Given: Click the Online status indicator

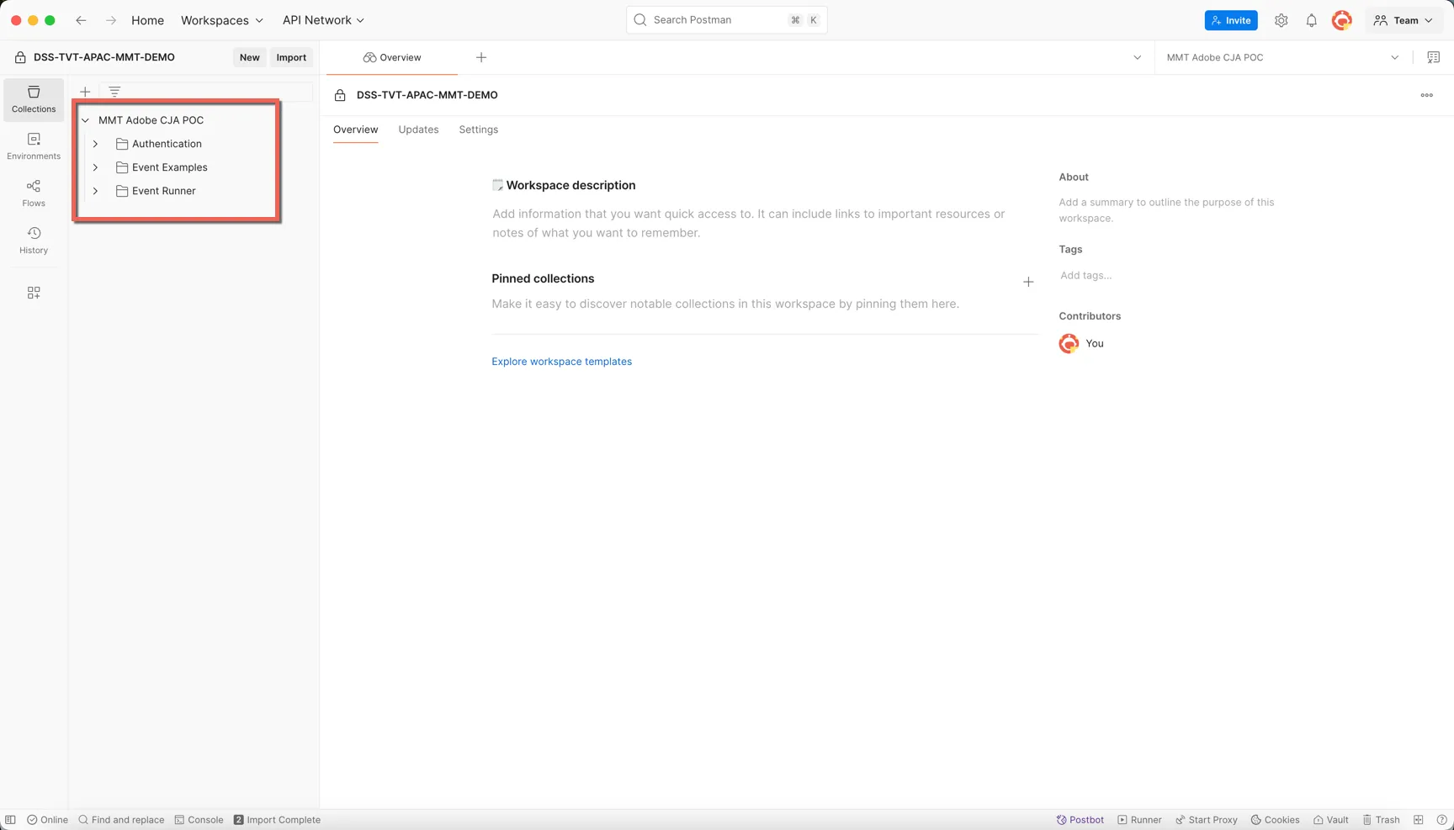Looking at the screenshot, I should (47, 820).
